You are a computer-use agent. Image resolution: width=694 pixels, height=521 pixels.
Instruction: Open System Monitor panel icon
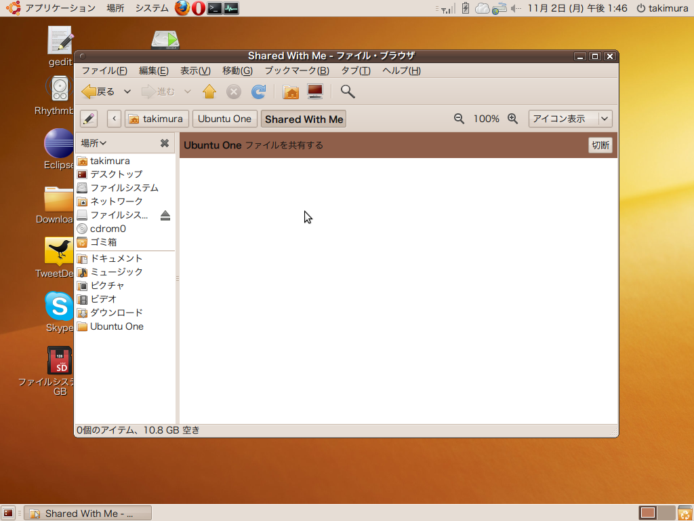point(231,8)
